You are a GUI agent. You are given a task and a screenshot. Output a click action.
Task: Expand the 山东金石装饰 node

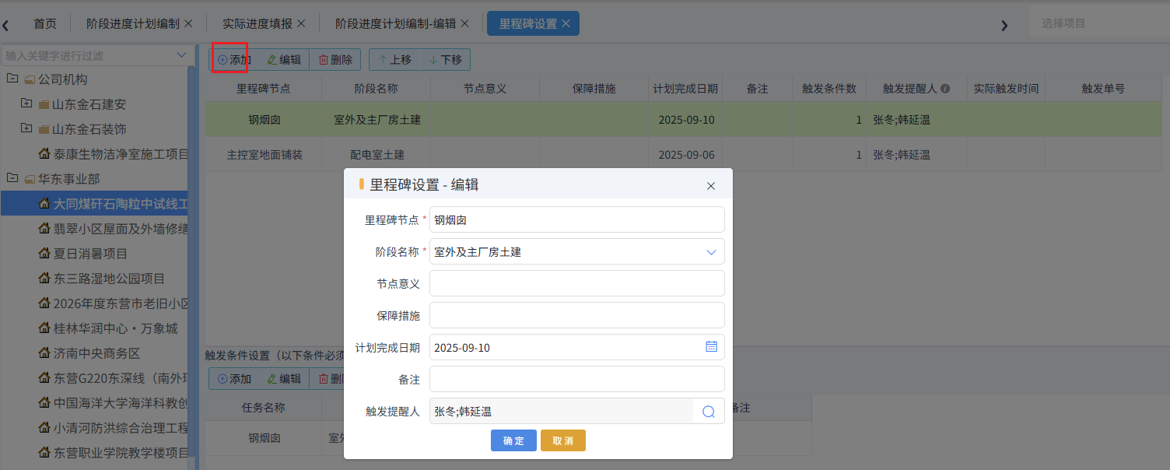point(26,128)
